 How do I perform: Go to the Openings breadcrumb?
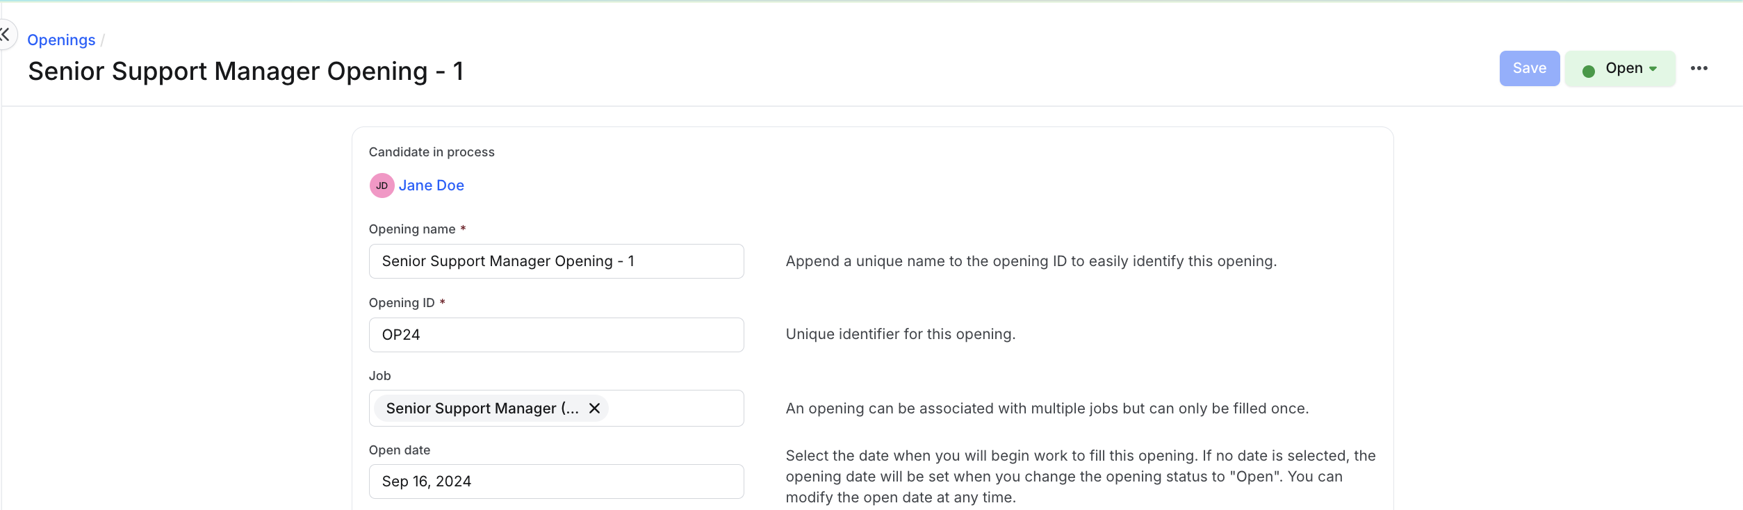(x=61, y=40)
